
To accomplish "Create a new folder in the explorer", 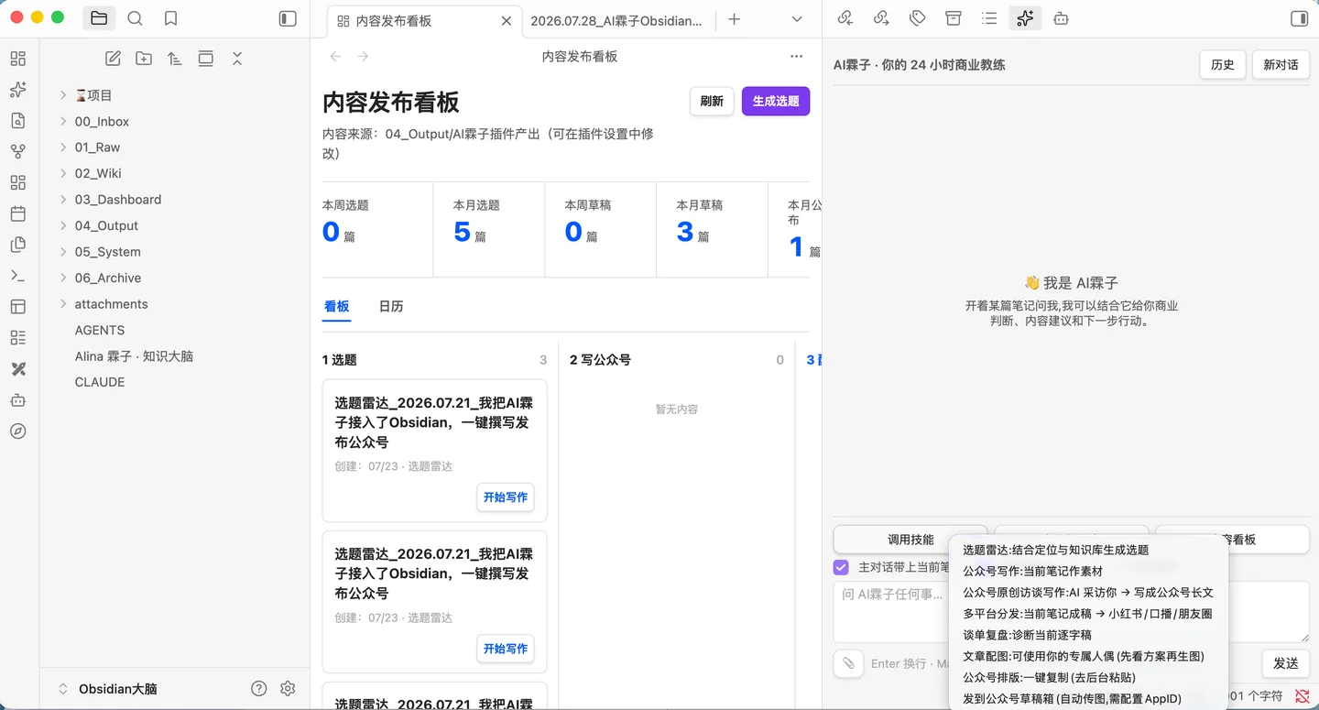I will click(x=144, y=59).
